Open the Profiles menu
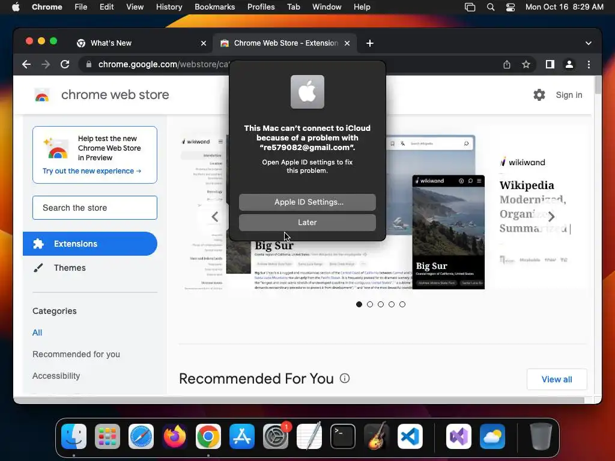 tap(261, 7)
